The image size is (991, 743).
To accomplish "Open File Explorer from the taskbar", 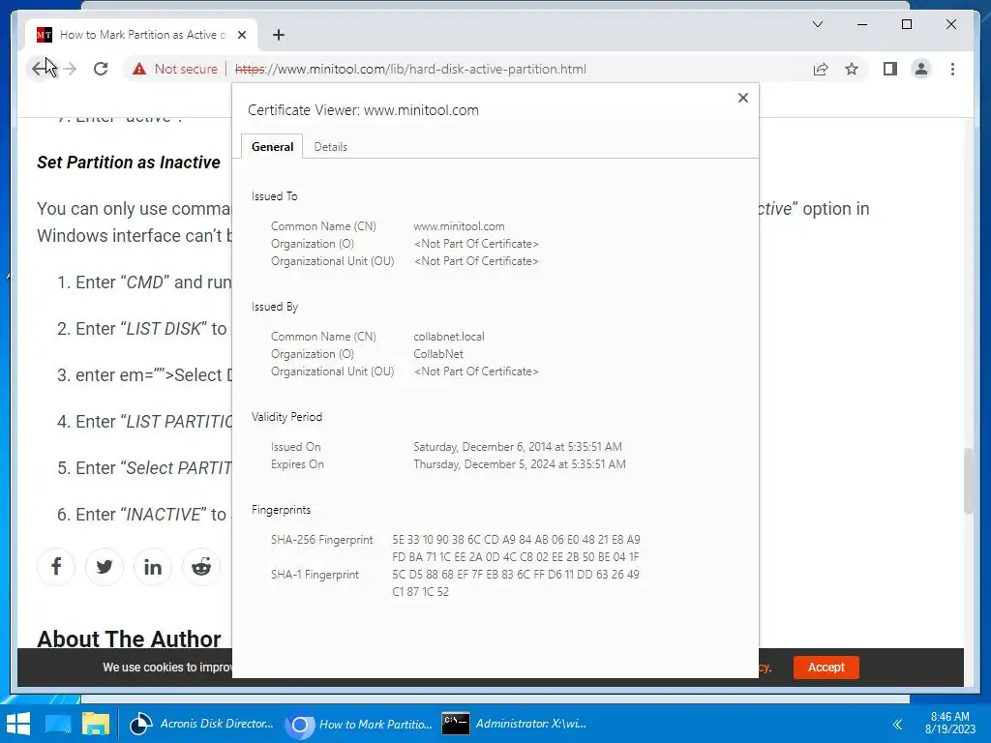I will pos(96,724).
